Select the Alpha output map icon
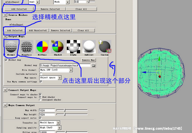Viewport: 192px width, 133px height. pos(73,47)
